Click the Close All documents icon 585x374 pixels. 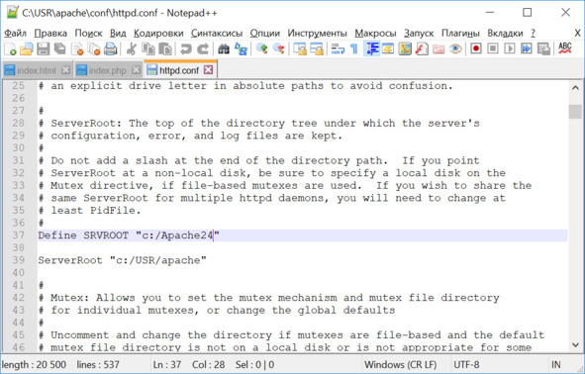[x=94, y=49]
